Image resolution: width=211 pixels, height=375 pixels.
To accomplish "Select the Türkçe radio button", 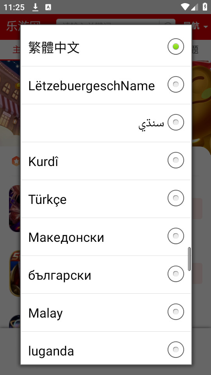I will [x=175, y=198].
